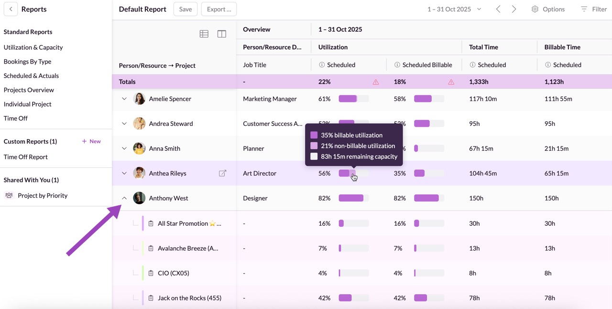The image size is (612, 309).
Task: Open the Filter panel
Action: click(x=593, y=9)
